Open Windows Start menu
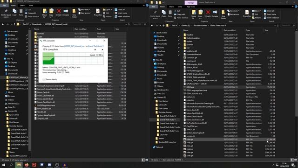This screenshot has height=168, width=298. pos(4,165)
